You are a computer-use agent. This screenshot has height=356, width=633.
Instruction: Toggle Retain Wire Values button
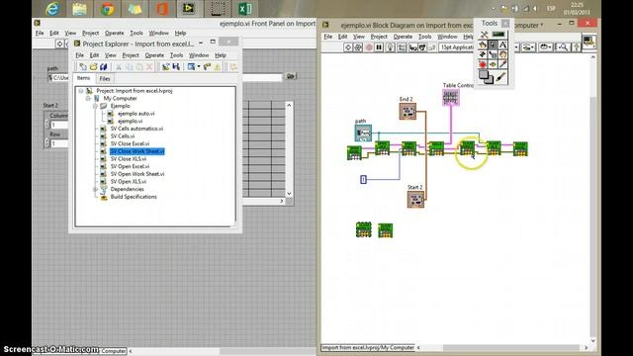coord(402,47)
